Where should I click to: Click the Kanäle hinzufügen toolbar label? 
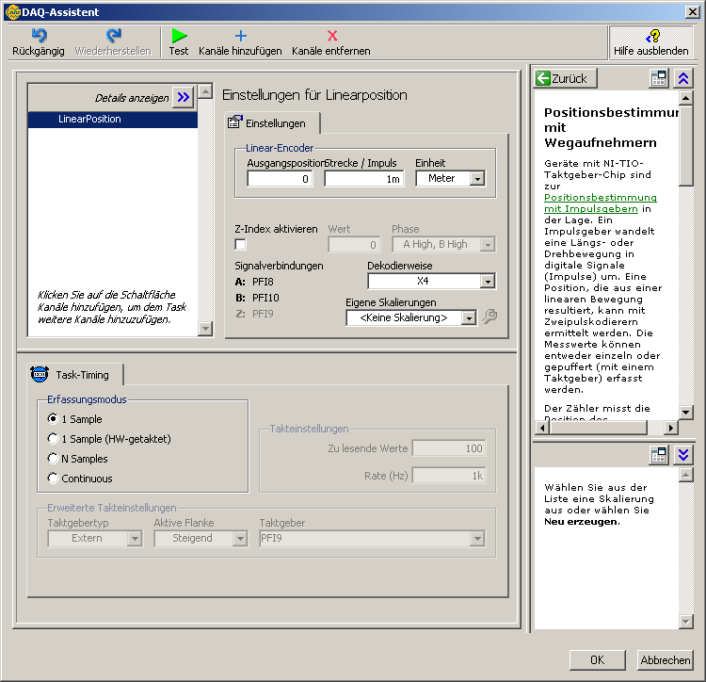tap(240, 51)
